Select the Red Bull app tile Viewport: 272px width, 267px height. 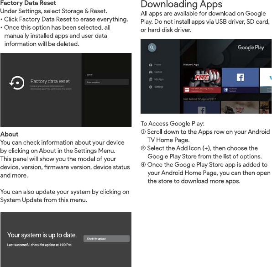pos(240,107)
